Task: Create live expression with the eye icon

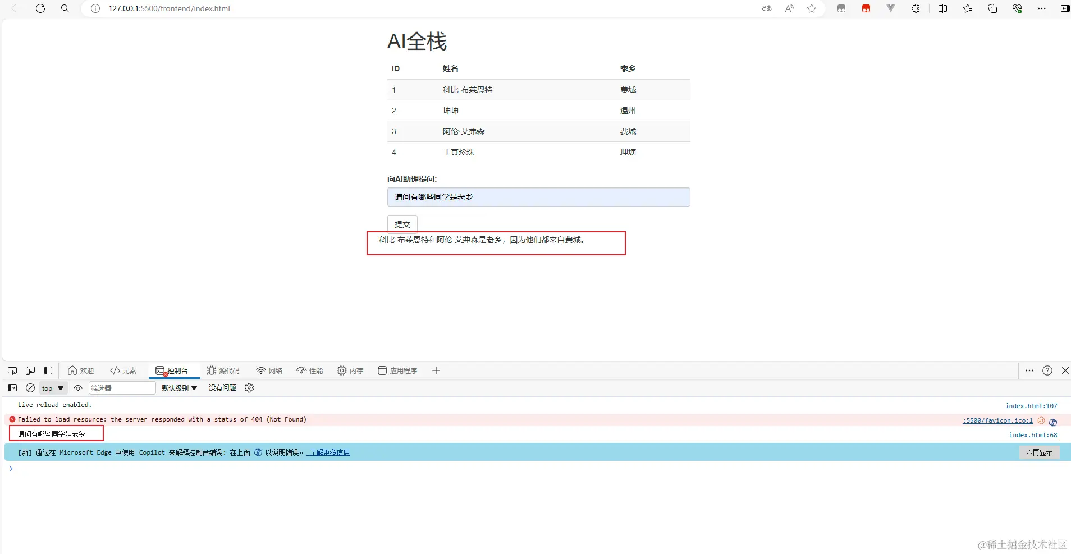Action: click(x=78, y=388)
